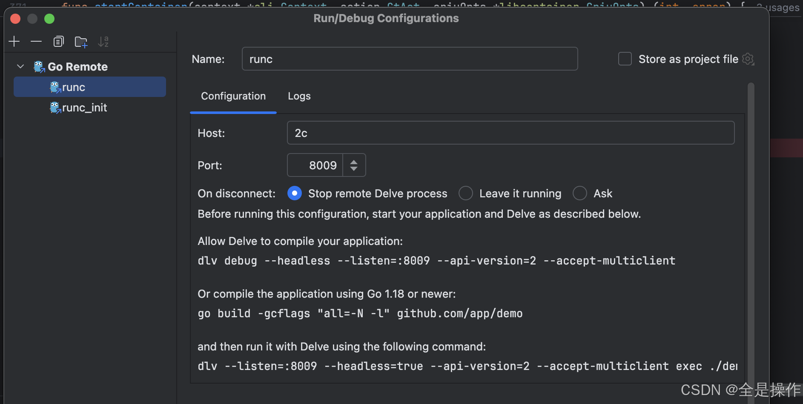Select Stop remote Delve process option
The height and width of the screenshot is (404, 803).
[295, 193]
